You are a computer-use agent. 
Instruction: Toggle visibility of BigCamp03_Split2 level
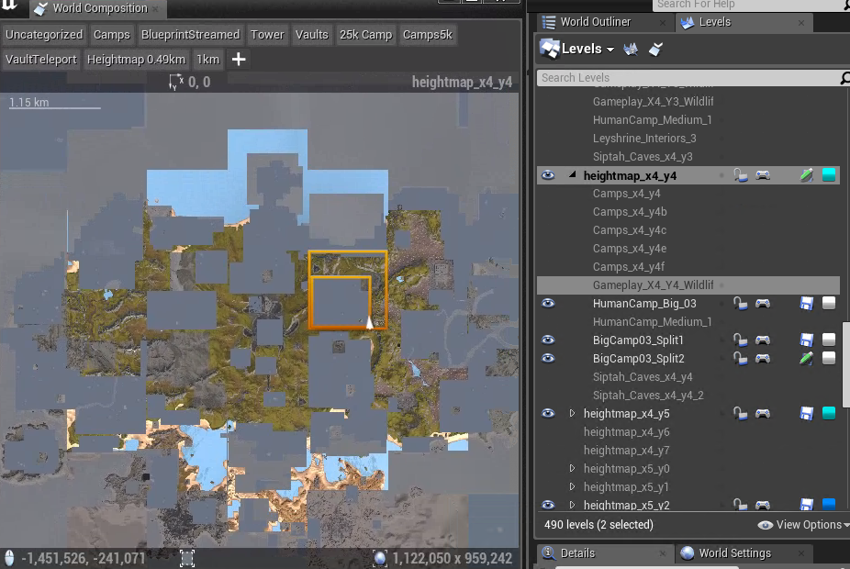[x=548, y=359]
